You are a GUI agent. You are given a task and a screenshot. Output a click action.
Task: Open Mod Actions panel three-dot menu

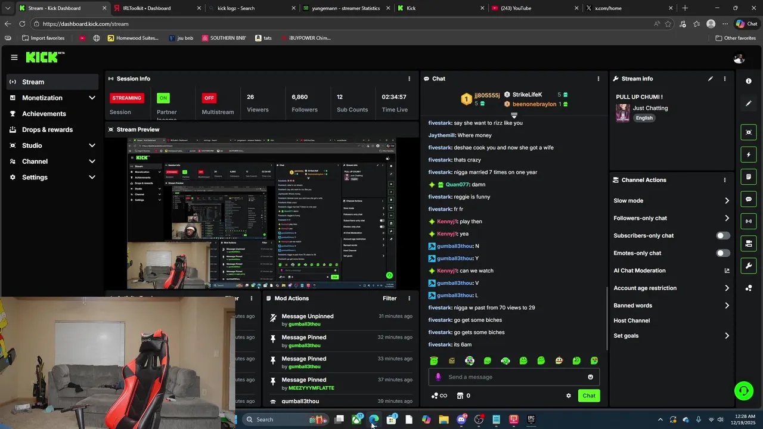(x=409, y=299)
